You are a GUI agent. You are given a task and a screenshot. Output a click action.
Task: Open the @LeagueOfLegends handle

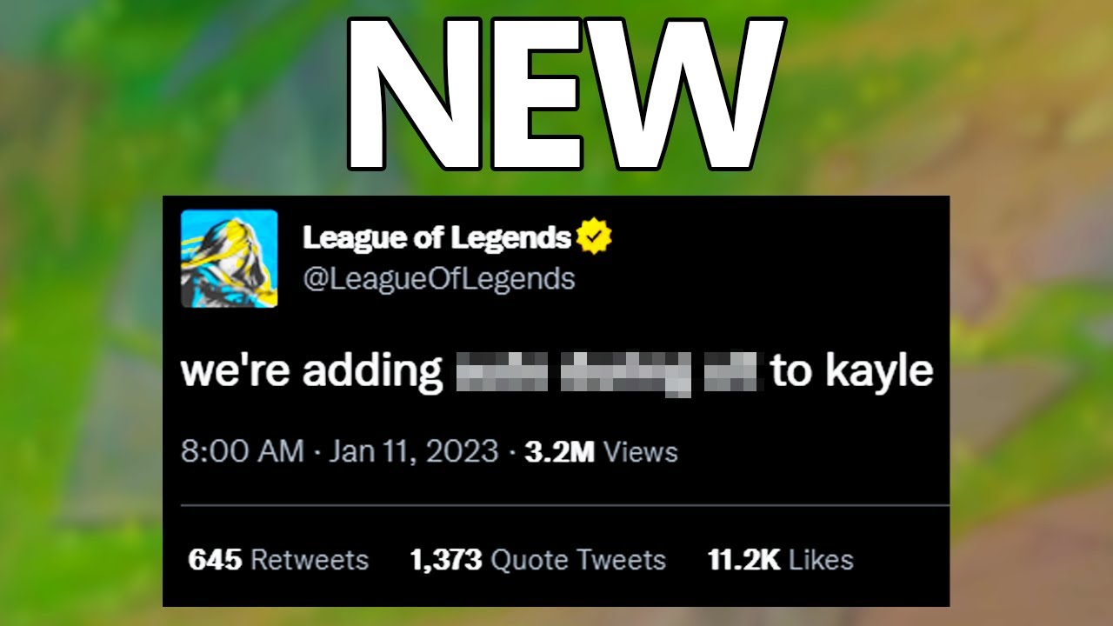pyautogui.click(x=438, y=279)
